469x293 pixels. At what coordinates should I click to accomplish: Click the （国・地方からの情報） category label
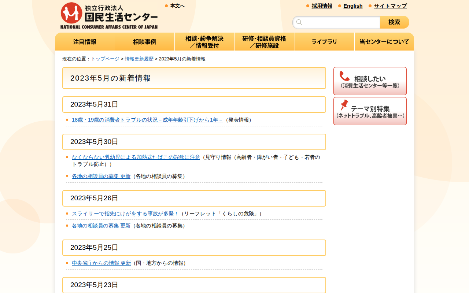tap(160, 263)
